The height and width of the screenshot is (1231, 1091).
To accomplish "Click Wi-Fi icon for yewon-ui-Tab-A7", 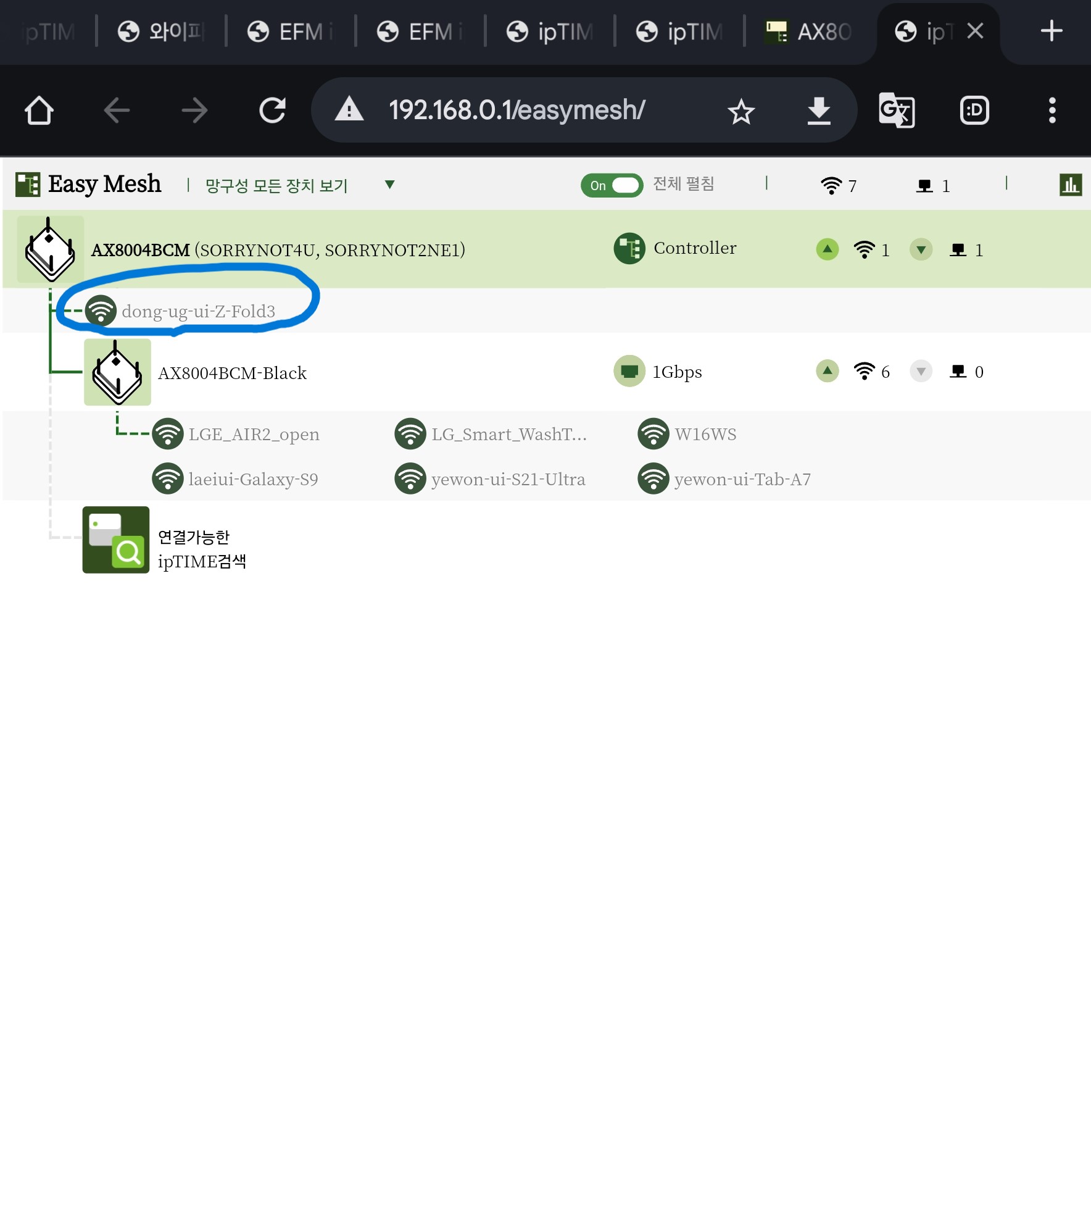I will tap(653, 478).
